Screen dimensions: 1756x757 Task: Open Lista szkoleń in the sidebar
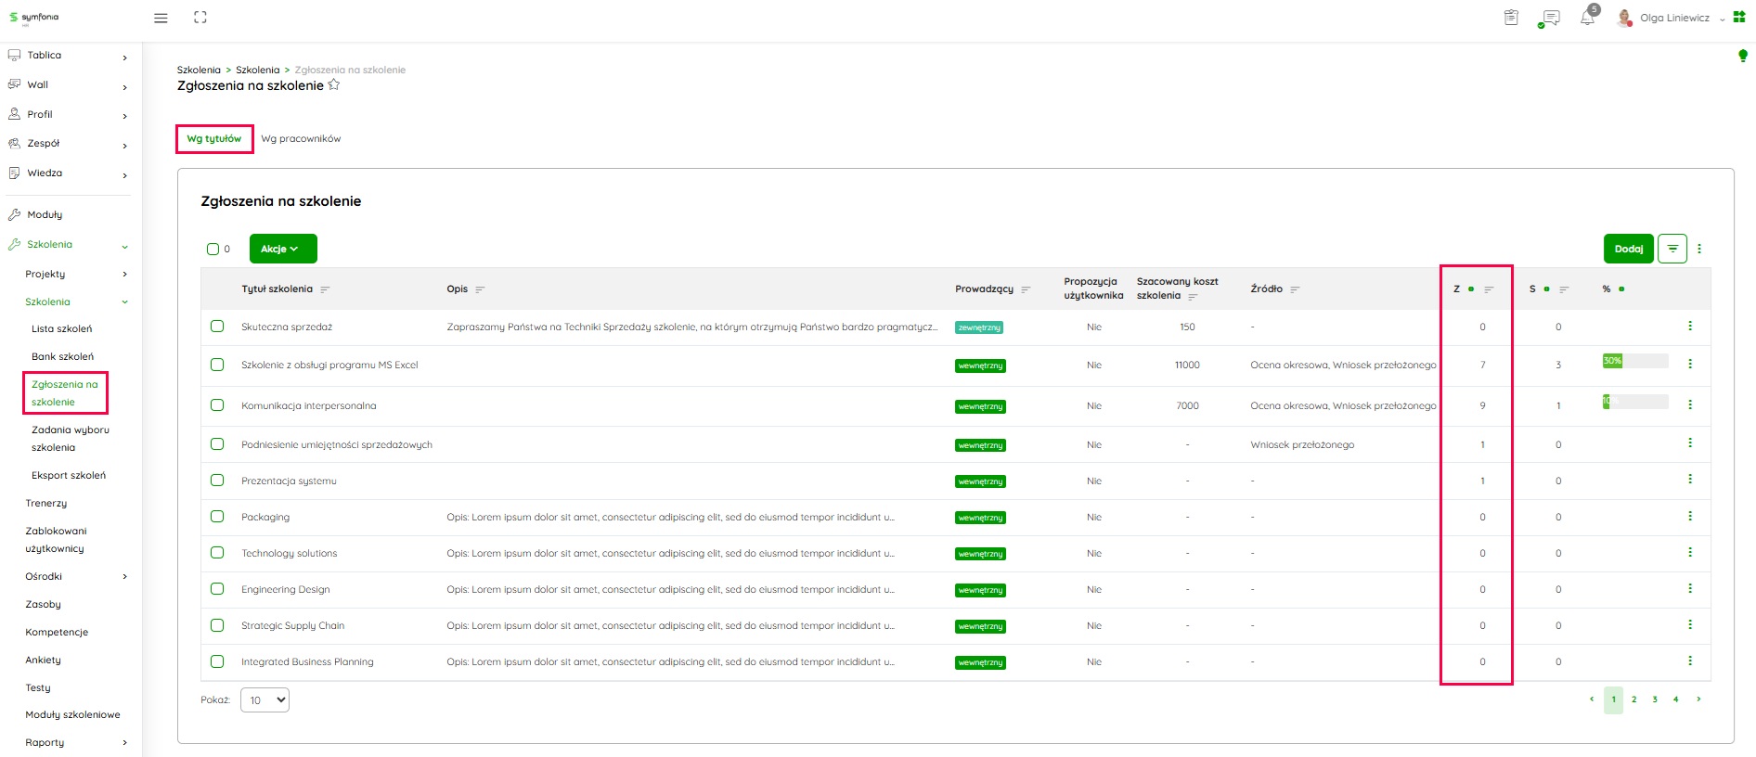coord(61,328)
